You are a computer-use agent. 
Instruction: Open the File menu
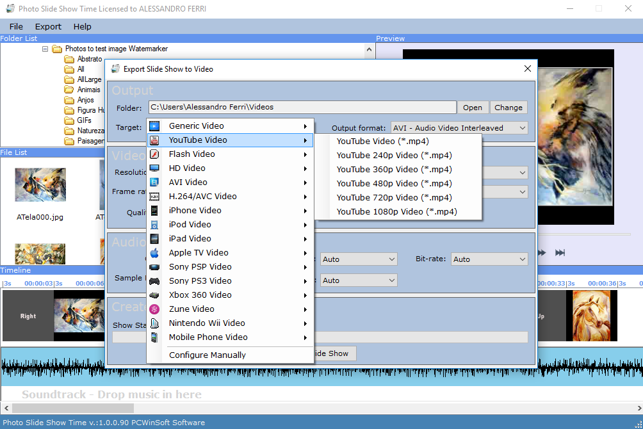(16, 27)
